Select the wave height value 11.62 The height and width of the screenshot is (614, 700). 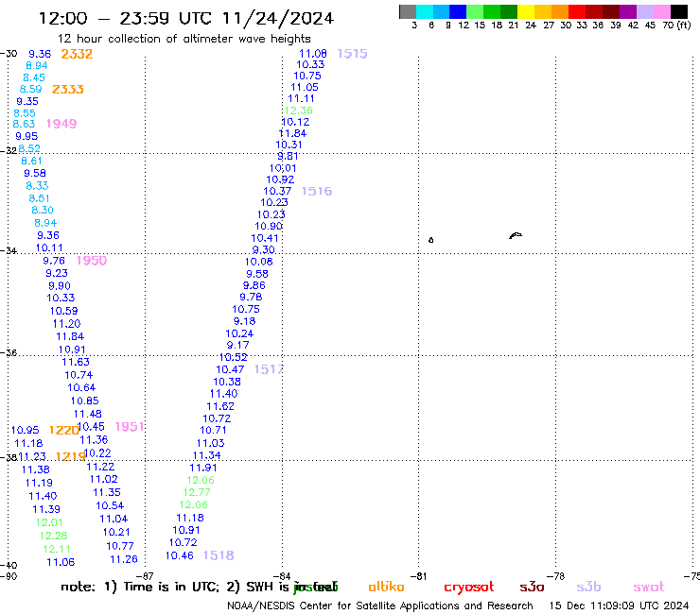pos(220,406)
